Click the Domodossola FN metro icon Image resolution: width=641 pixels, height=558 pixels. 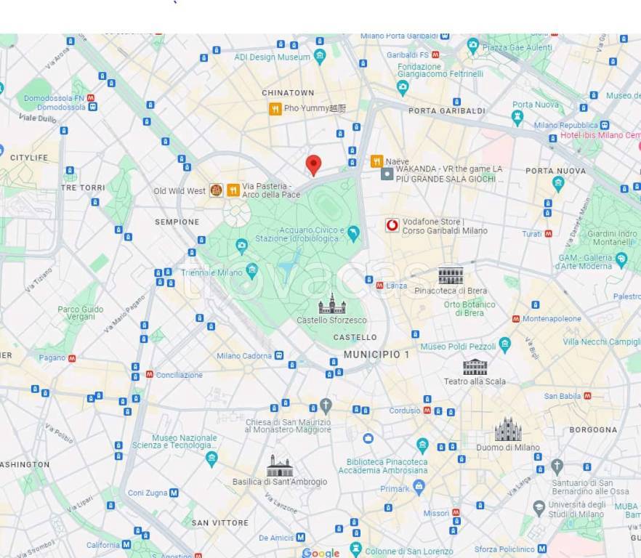point(91,98)
